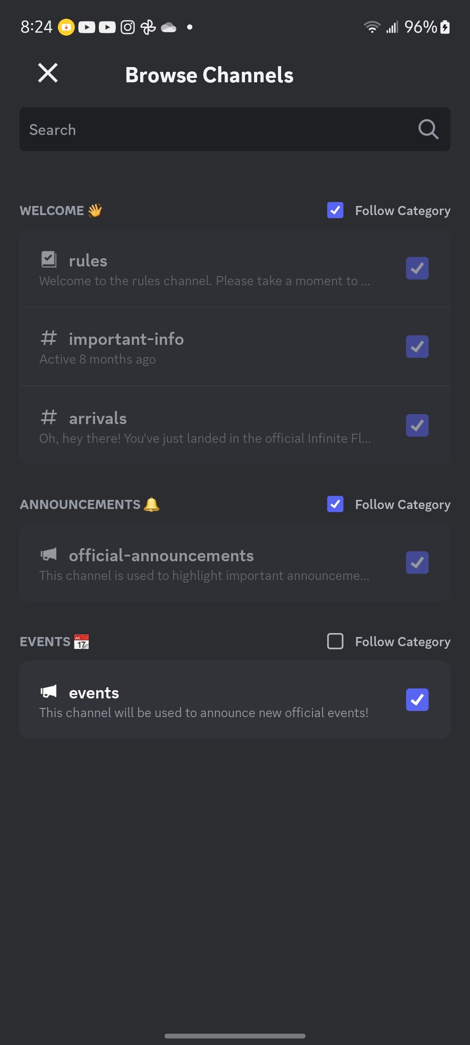Image resolution: width=470 pixels, height=1045 pixels.
Task: Toggle the rules channel checkbox
Action: [417, 268]
